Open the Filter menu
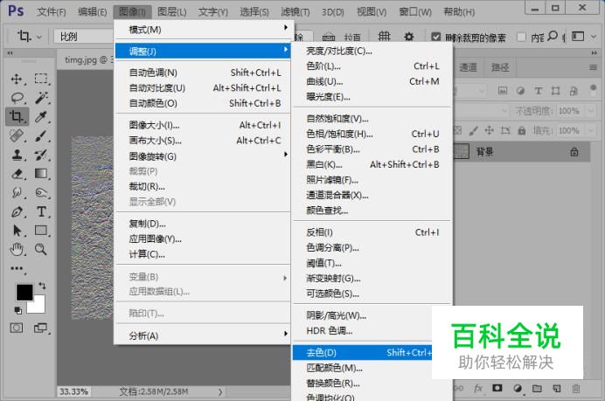 coord(296,12)
